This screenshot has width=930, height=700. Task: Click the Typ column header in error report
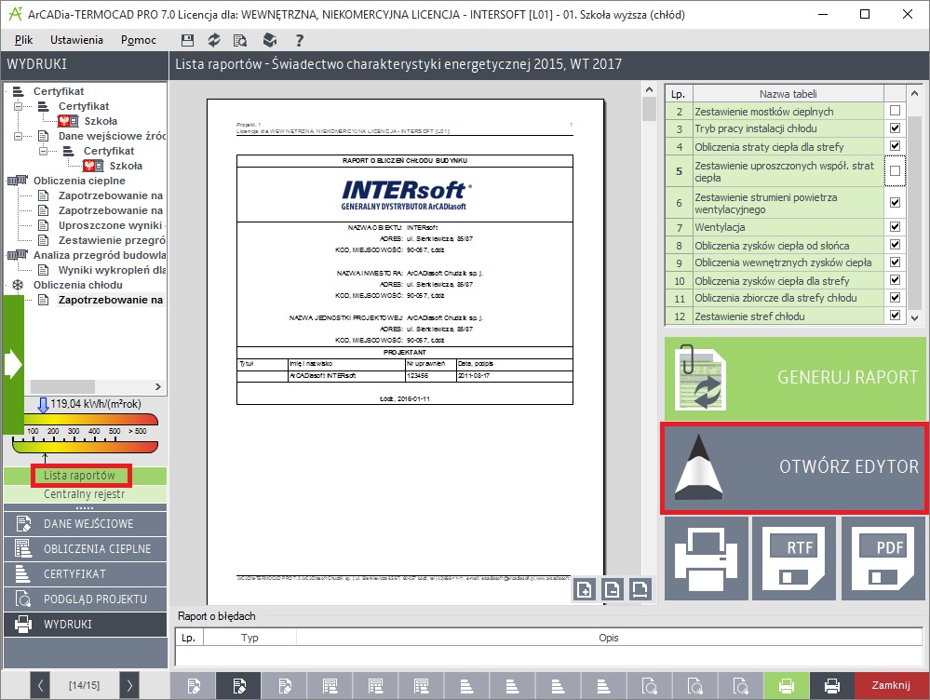tap(249, 638)
